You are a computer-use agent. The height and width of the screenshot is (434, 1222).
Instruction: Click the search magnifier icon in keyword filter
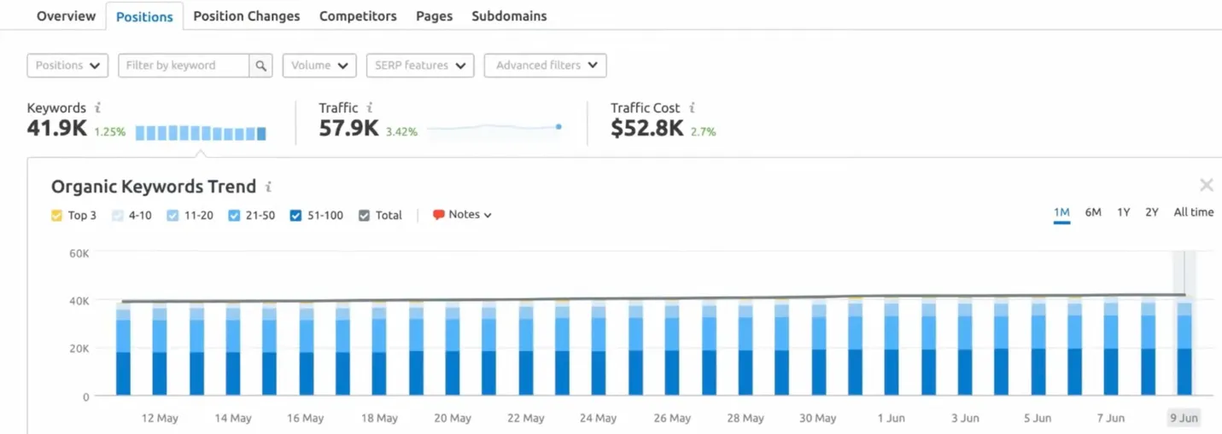pyautogui.click(x=261, y=66)
